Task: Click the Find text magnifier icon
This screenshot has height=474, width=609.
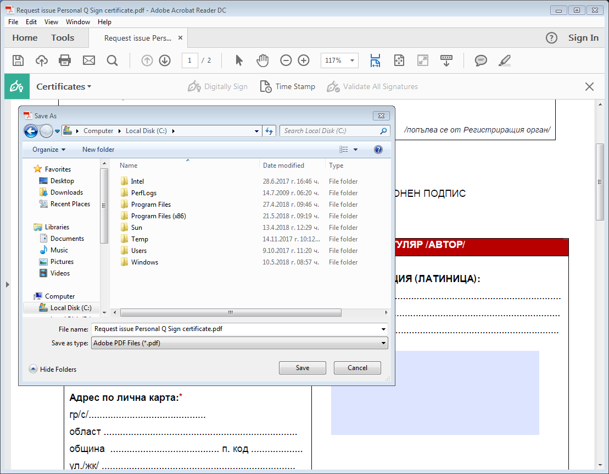Action: click(x=112, y=60)
